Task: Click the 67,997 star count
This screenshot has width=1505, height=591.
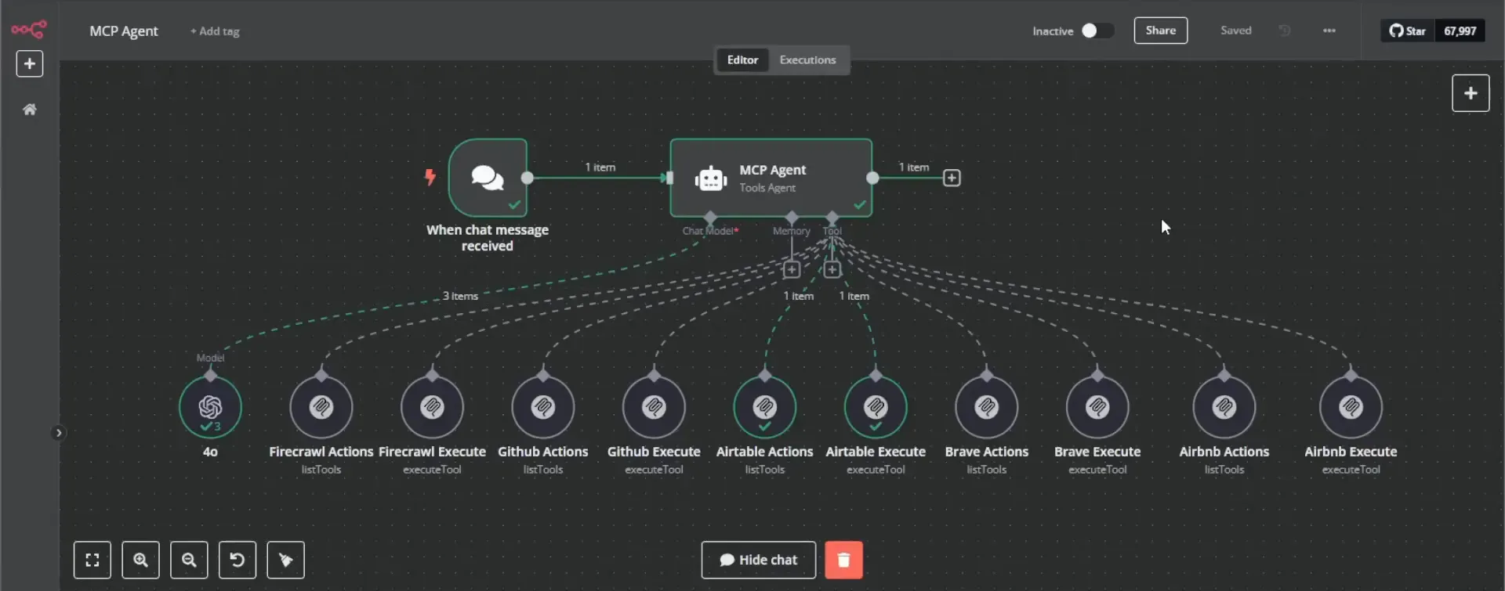Action: [1460, 31]
